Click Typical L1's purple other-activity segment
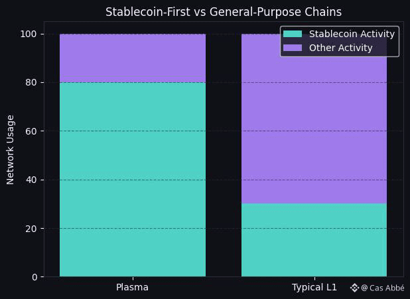 tap(314, 133)
